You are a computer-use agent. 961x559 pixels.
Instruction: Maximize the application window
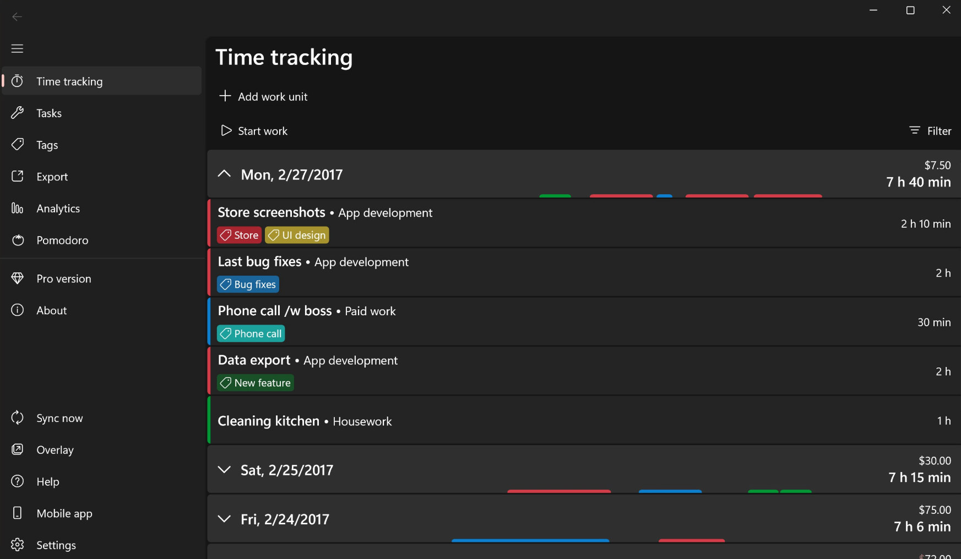pos(910,10)
